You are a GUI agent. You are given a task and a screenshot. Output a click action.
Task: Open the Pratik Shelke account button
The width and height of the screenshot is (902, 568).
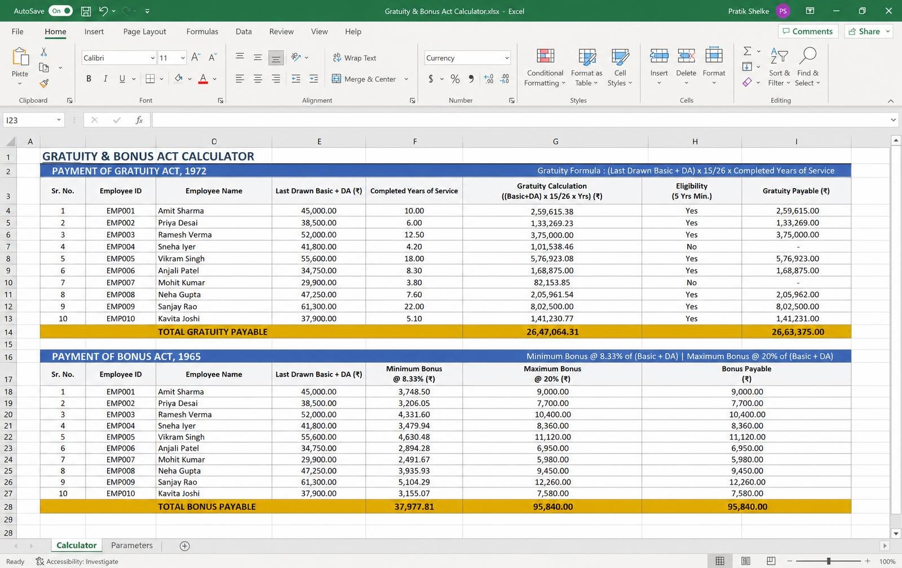pyautogui.click(x=759, y=11)
